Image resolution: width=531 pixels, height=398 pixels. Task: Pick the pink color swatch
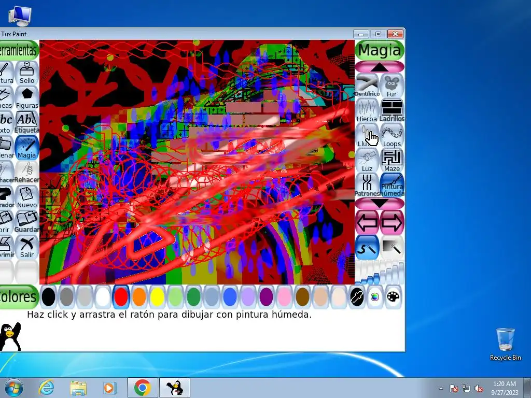(284, 297)
